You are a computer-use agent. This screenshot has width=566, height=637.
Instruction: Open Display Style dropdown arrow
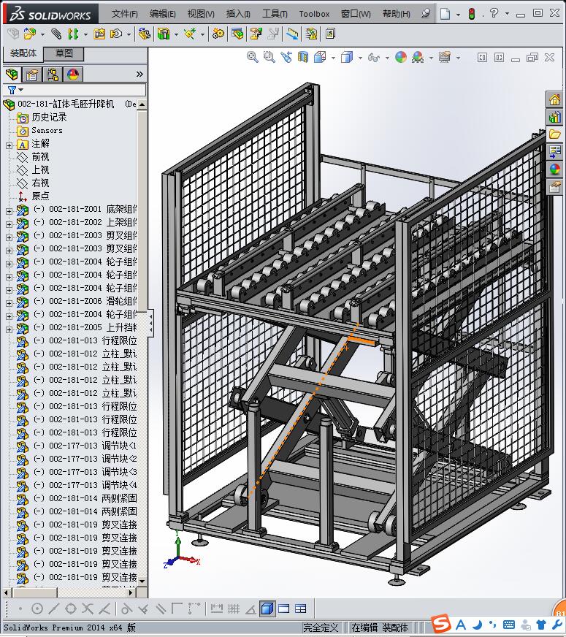tap(360, 58)
